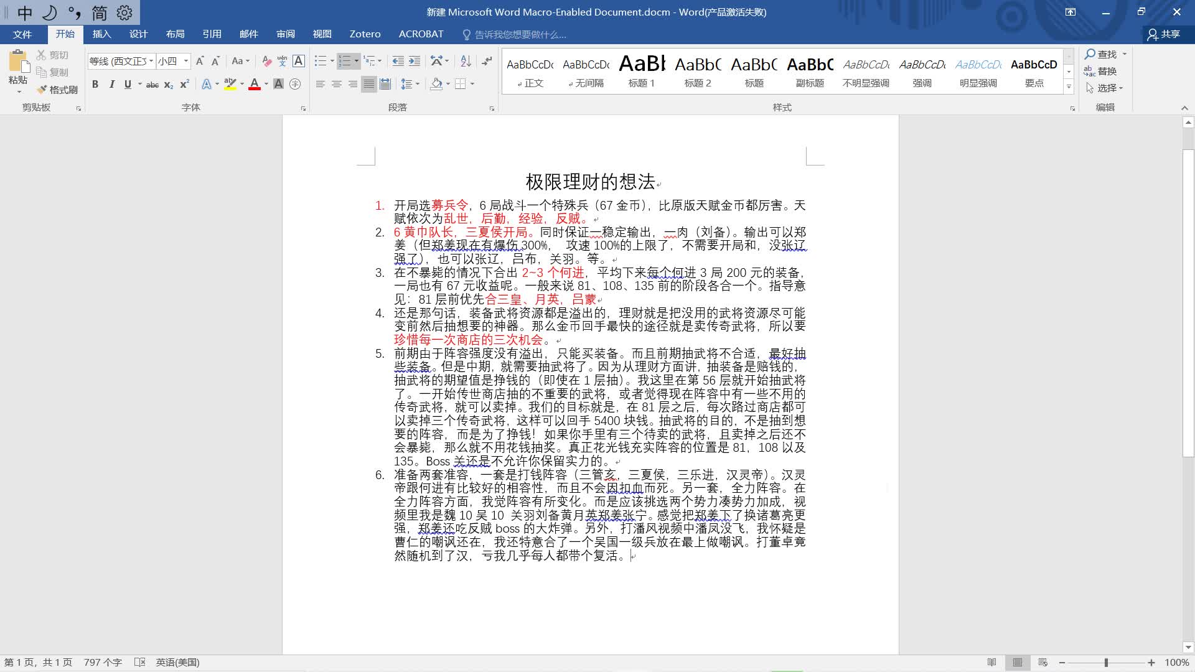Click the Copy button
The image size is (1195, 672).
[52, 72]
